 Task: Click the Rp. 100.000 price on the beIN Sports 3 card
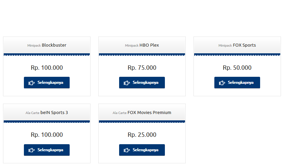point(47,135)
